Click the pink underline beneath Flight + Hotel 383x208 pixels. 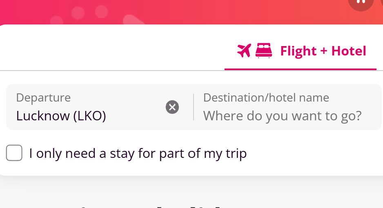point(301,69)
